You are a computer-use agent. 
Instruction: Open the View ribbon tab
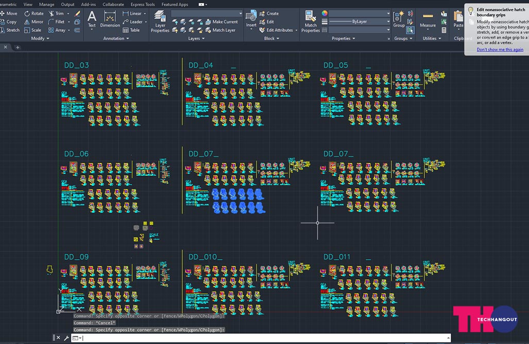pyautogui.click(x=28, y=5)
